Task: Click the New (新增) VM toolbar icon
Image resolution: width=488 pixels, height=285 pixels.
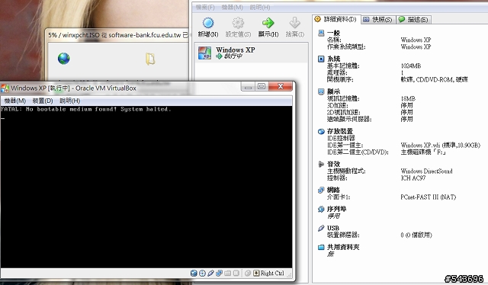Action: point(208,23)
